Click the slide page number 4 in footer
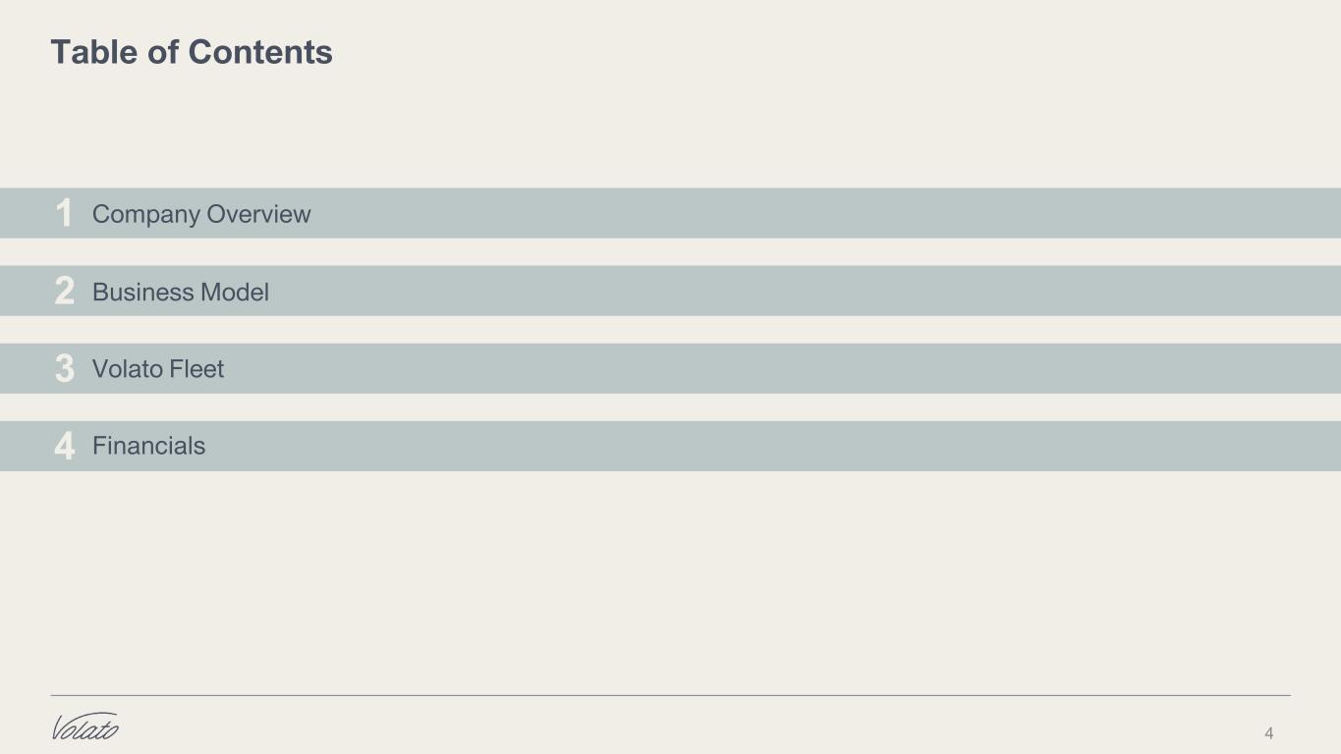The image size is (1341, 754). click(x=1269, y=733)
